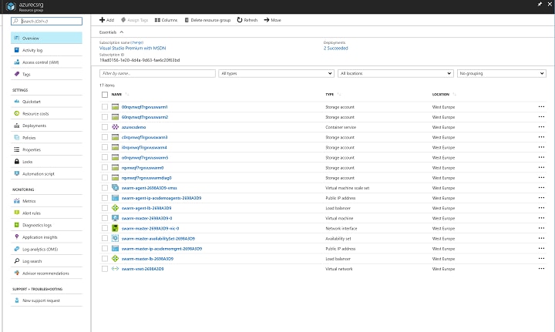Open the rqvnwqf7rgevuswarm0 resource link
Screen dimensions: 555x332
pyautogui.click(x=143, y=168)
